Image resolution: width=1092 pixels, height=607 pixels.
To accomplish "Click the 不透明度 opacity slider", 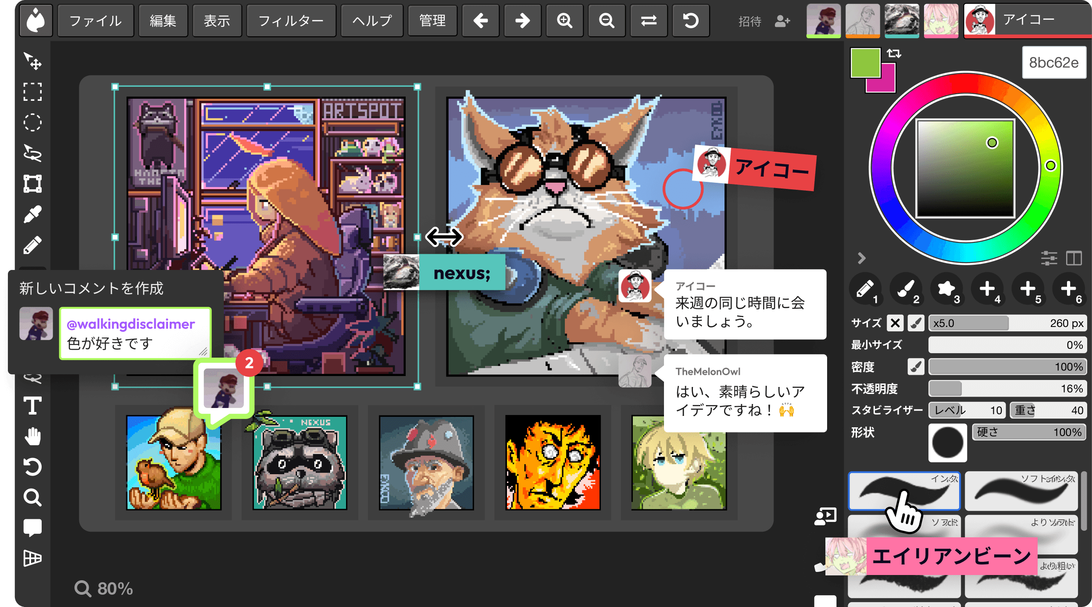I will click(x=1007, y=389).
